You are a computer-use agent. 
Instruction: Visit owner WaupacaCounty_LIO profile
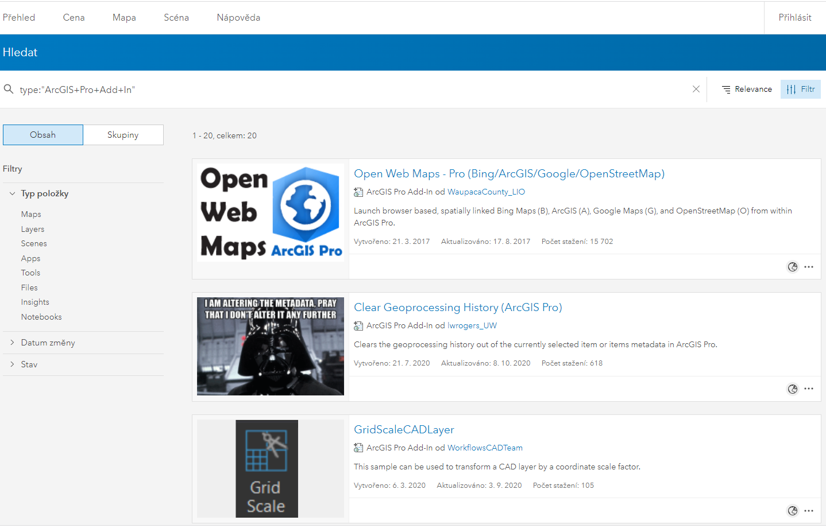pyautogui.click(x=486, y=192)
